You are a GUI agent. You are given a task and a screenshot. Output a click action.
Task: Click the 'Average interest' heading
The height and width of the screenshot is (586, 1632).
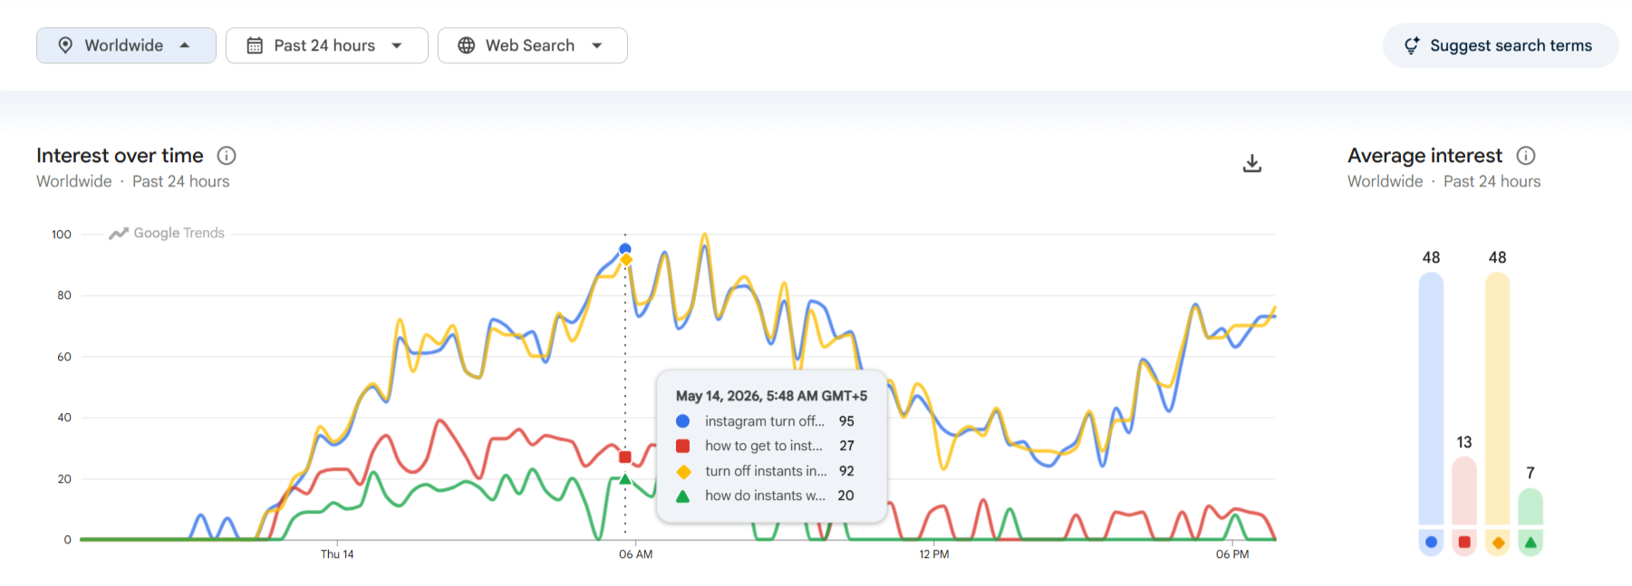click(1424, 156)
